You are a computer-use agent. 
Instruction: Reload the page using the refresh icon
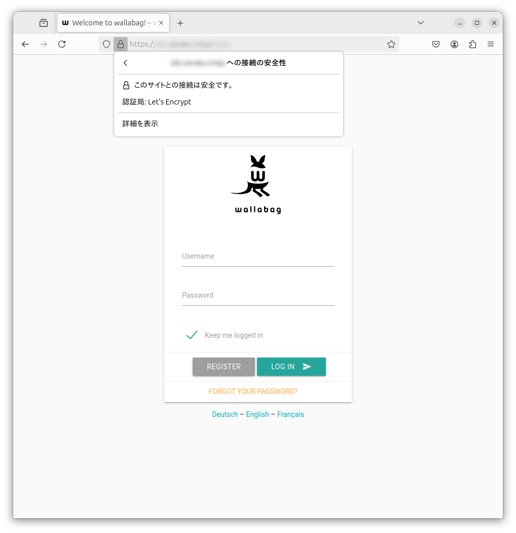coord(62,44)
